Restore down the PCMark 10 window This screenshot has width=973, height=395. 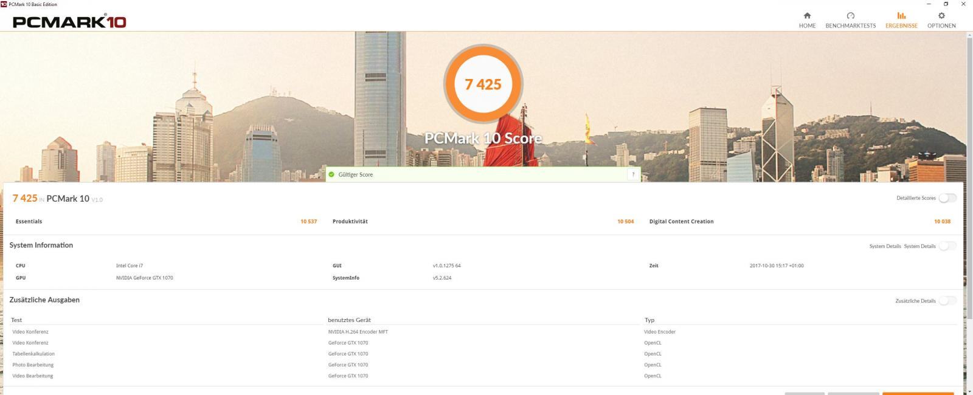(x=946, y=4)
